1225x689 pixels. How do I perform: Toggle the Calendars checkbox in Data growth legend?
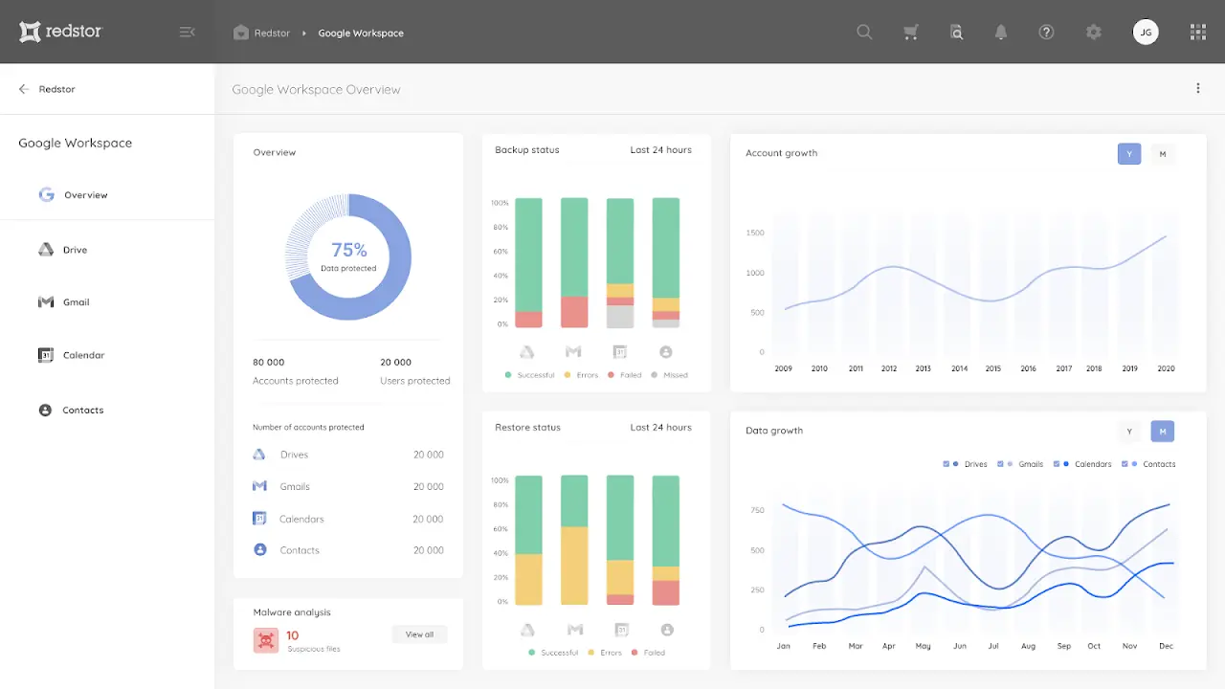[1058, 464]
